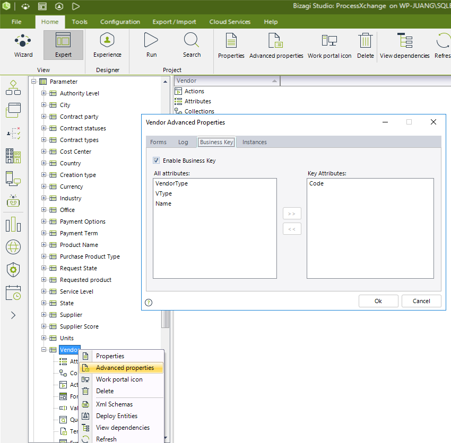Click Advanced properties in the ribbon
Image resolution: width=451 pixels, height=443 pixels.
click(276, 46)
